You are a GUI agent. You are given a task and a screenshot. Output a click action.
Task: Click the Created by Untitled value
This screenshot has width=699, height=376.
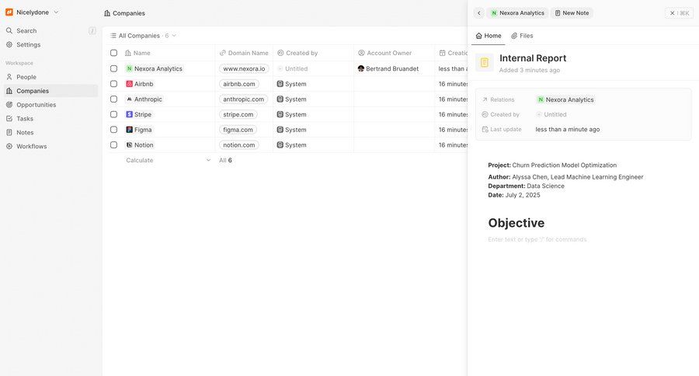click(x=551, y=115)
